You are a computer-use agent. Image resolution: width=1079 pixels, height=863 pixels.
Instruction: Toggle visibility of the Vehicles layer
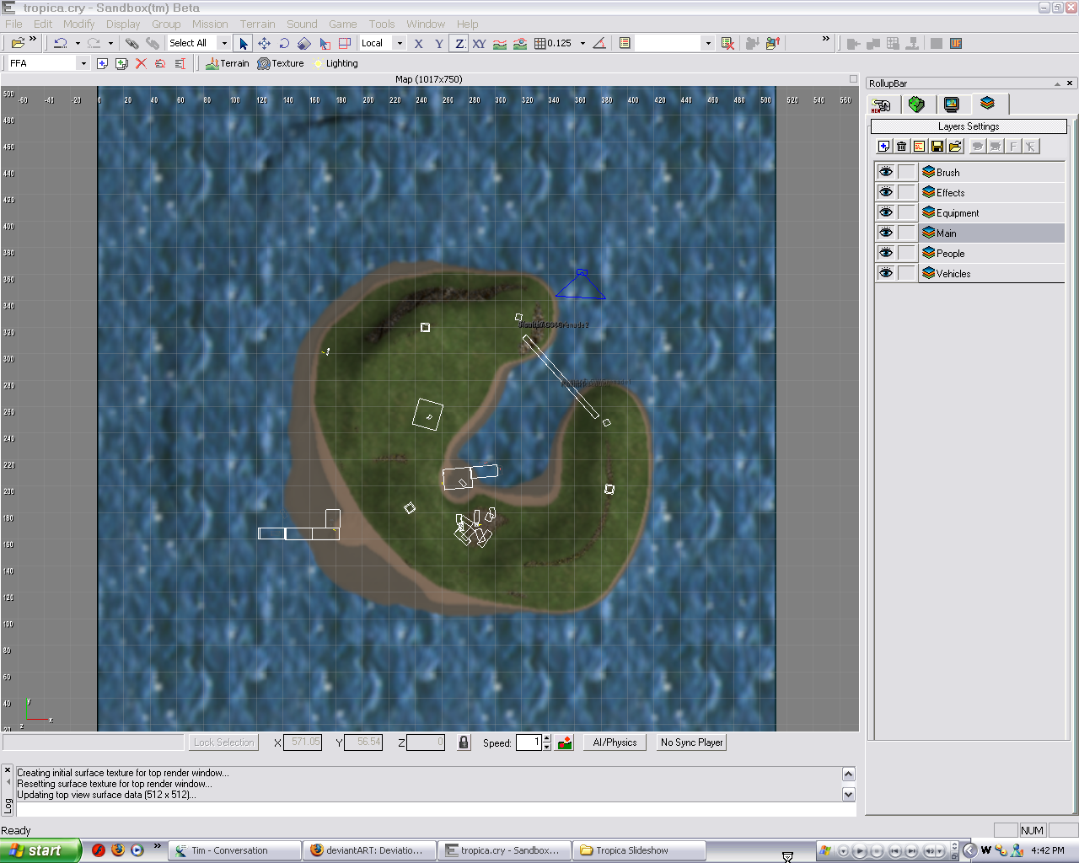(885, 273)
